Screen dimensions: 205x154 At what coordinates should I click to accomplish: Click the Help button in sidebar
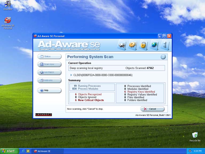(49, 90)
